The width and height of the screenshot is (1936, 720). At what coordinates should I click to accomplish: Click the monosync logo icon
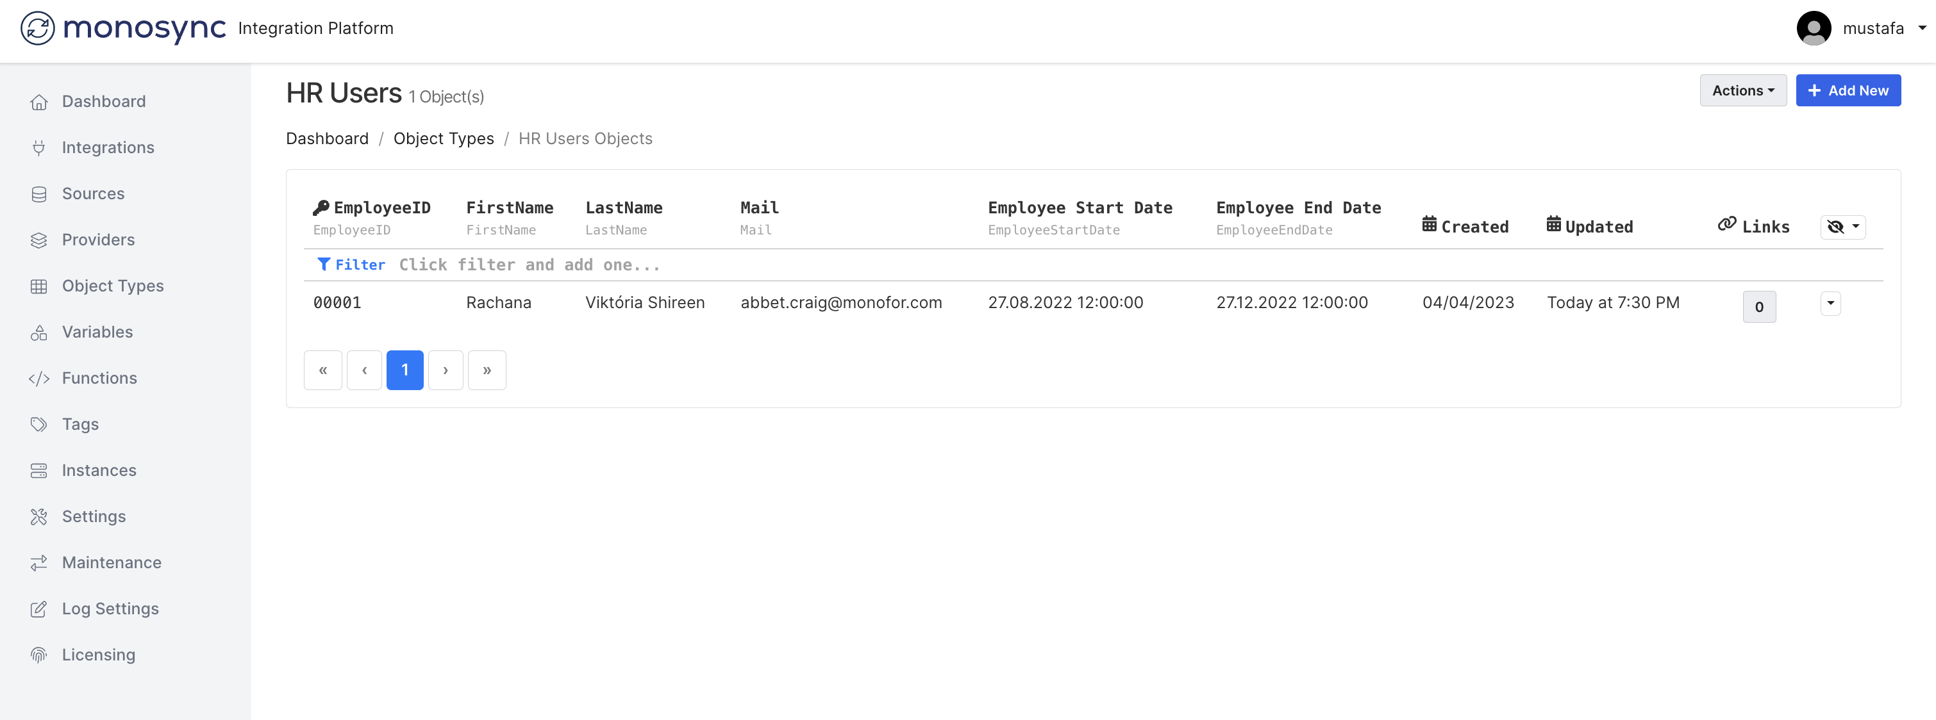pos(38,29)
